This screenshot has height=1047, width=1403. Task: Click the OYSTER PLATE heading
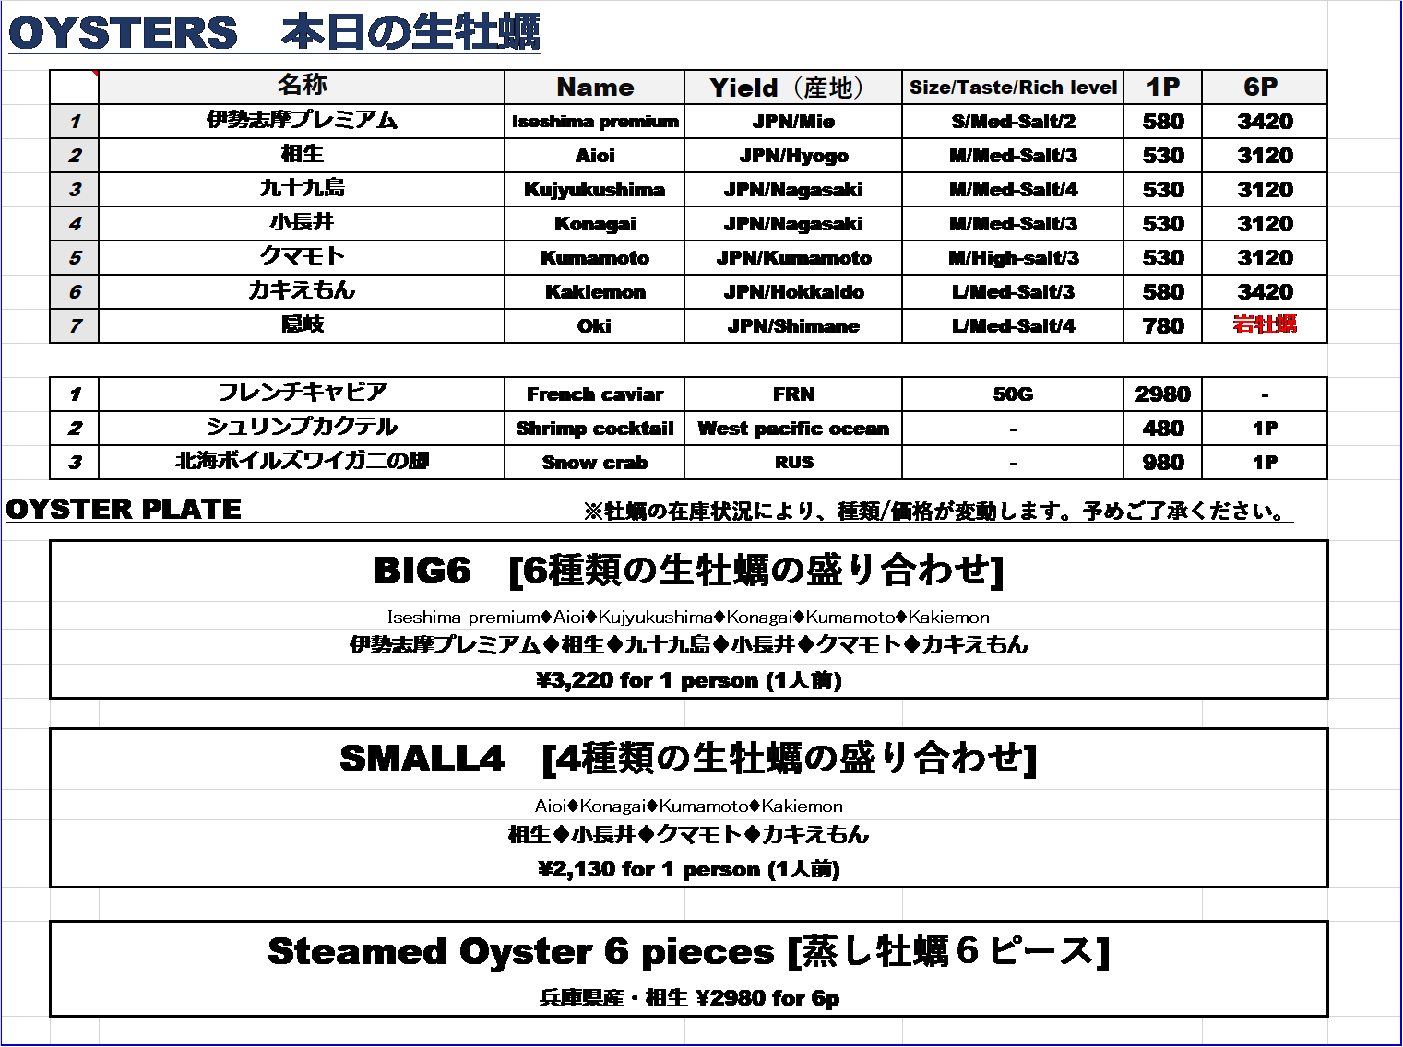pos(124,509)
